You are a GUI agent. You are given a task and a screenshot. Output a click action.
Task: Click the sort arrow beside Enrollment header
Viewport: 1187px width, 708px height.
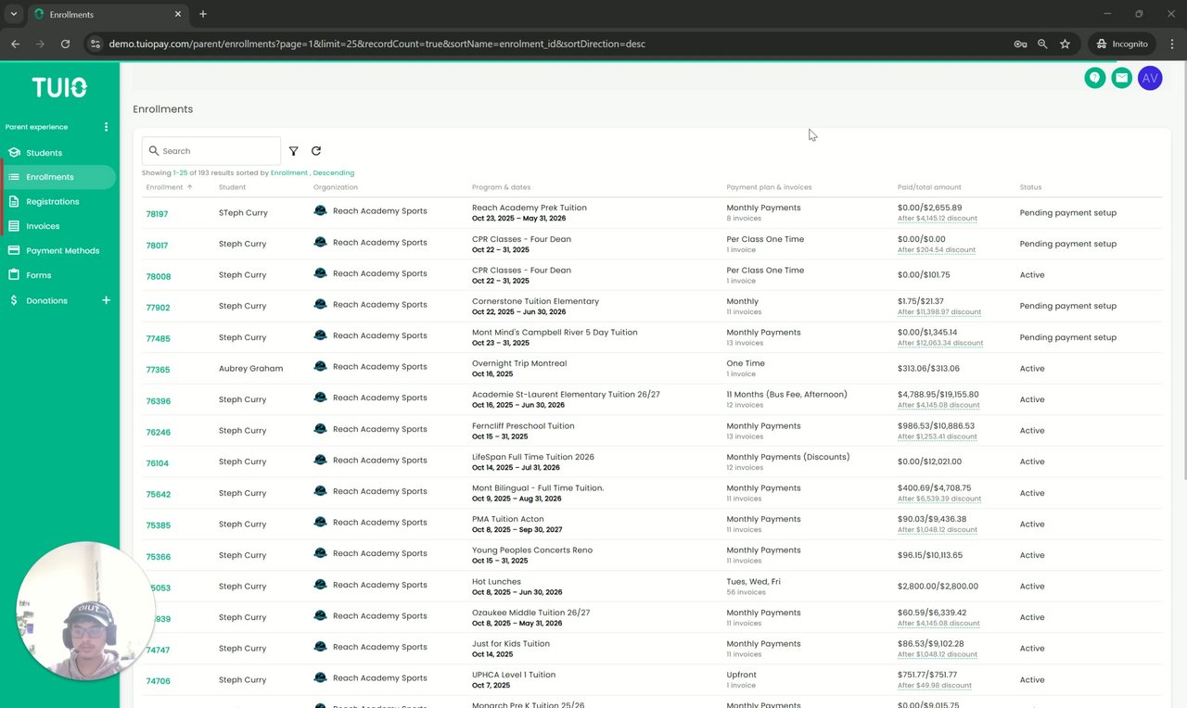pyautogui.click(x=190, y=187)
